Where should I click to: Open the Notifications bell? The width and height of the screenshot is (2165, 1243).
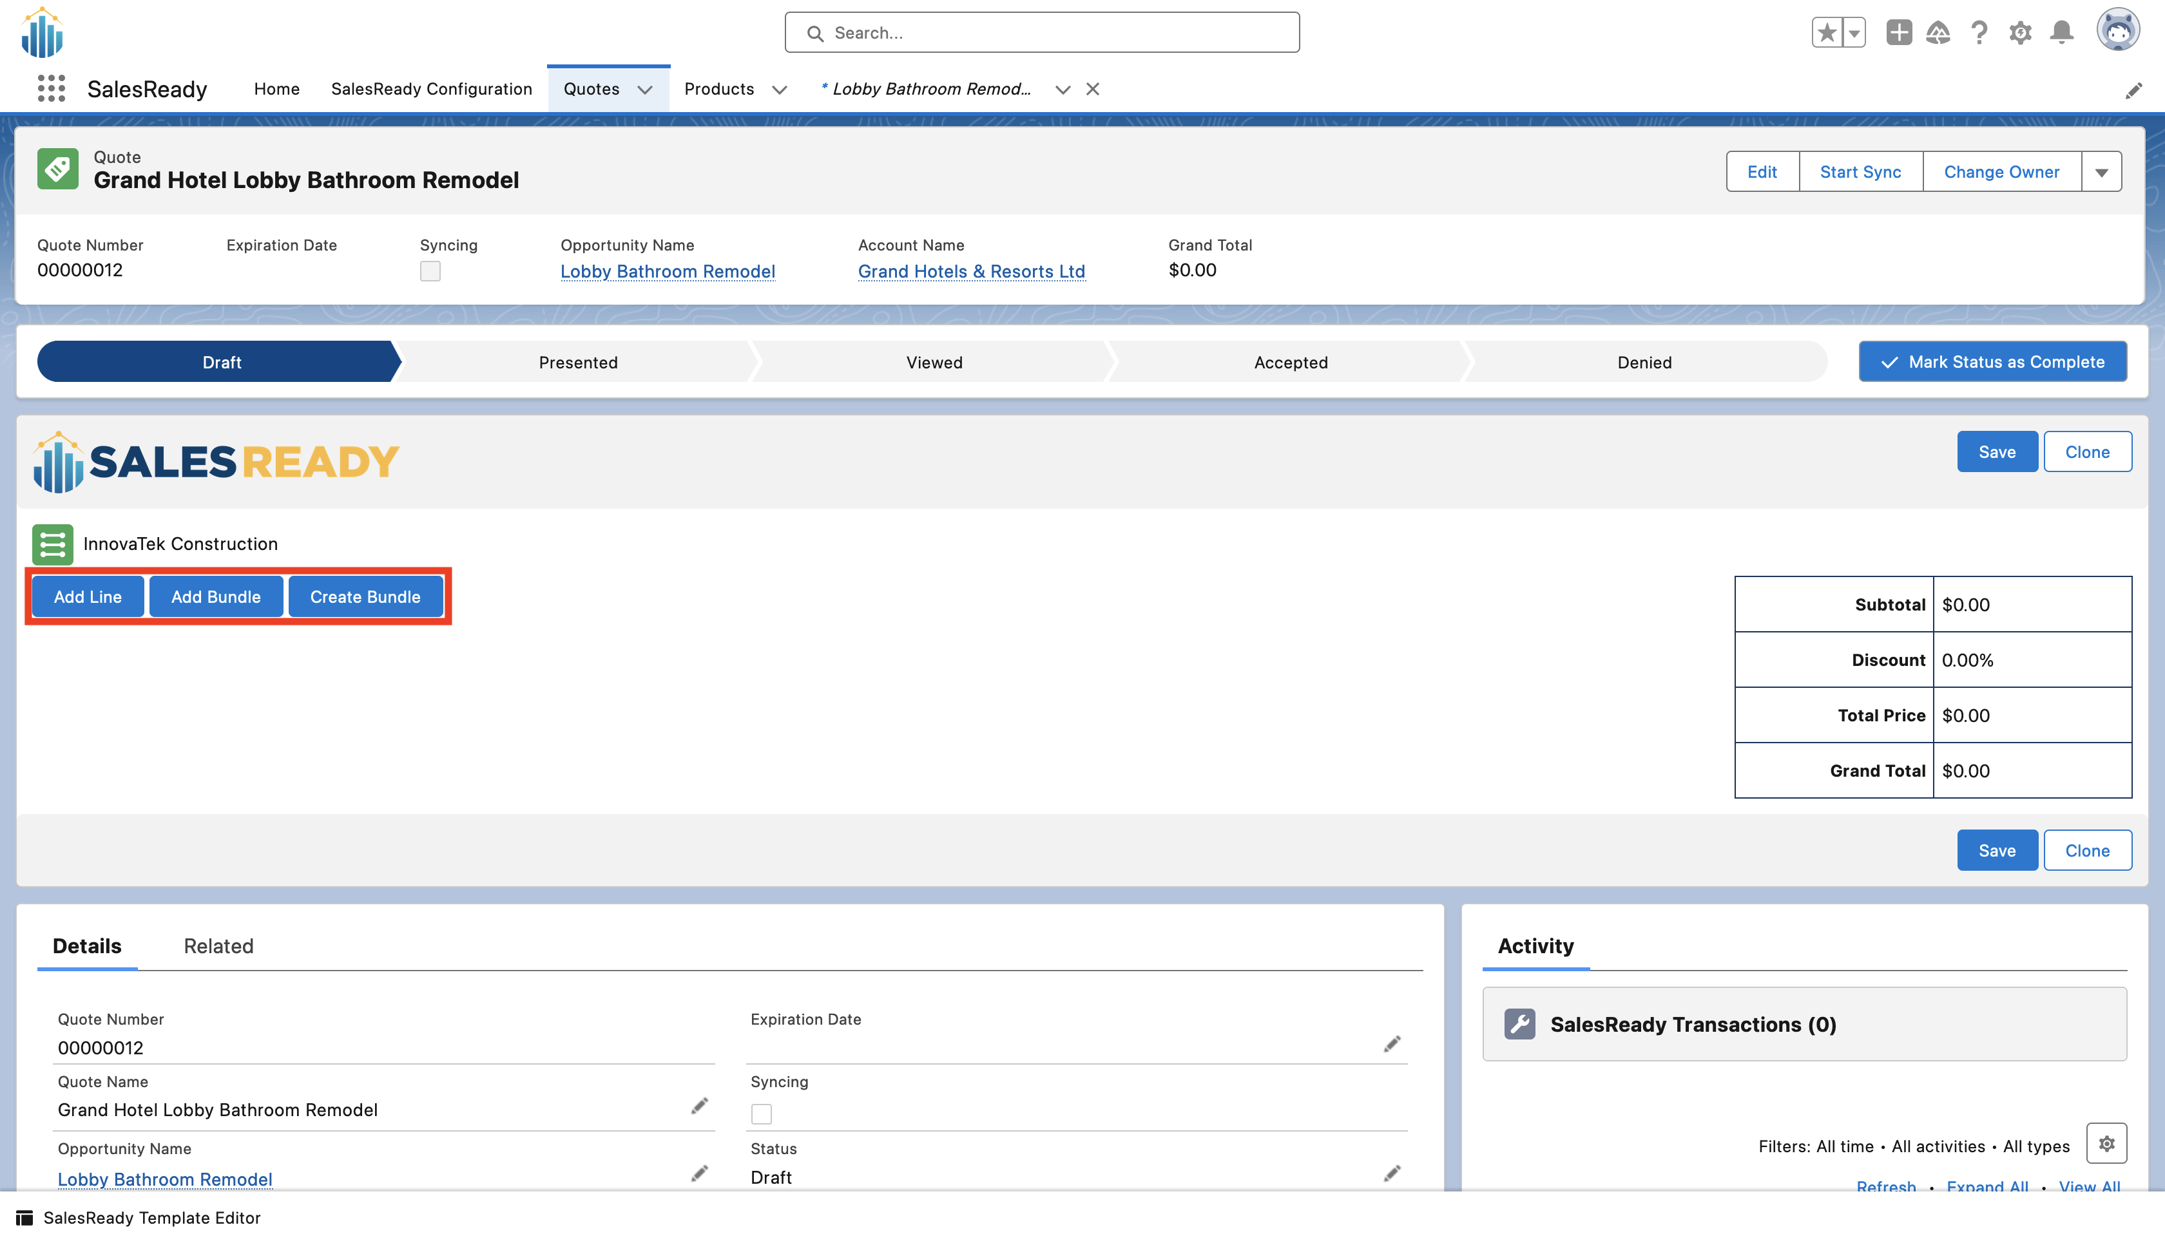tap(2062, 33)
